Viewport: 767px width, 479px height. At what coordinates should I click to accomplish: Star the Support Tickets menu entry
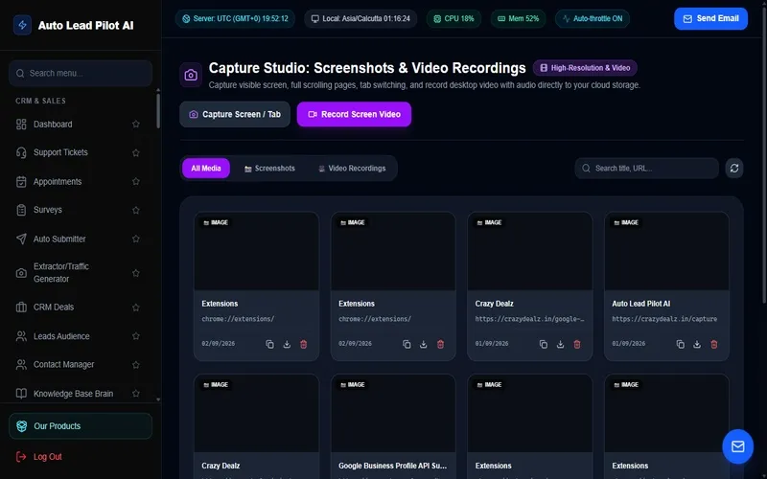click(136, 152)
